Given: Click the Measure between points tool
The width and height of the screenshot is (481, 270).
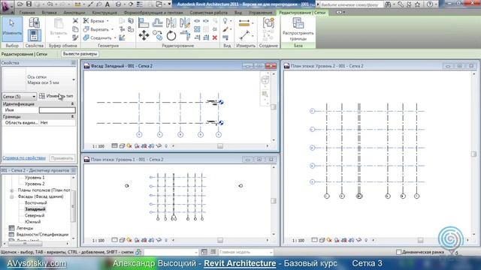Looking at the screenshot, I should pyautogui.click(x=244, y=35).
